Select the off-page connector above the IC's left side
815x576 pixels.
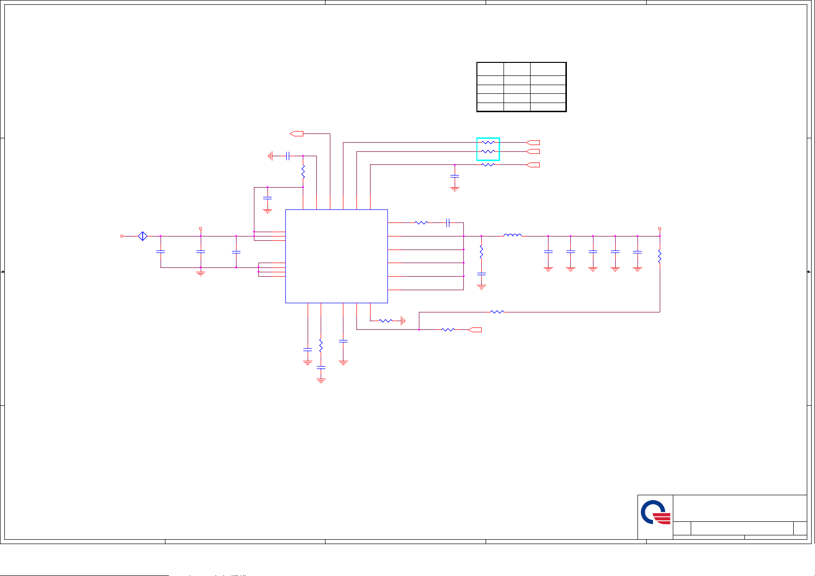[296, 133]
